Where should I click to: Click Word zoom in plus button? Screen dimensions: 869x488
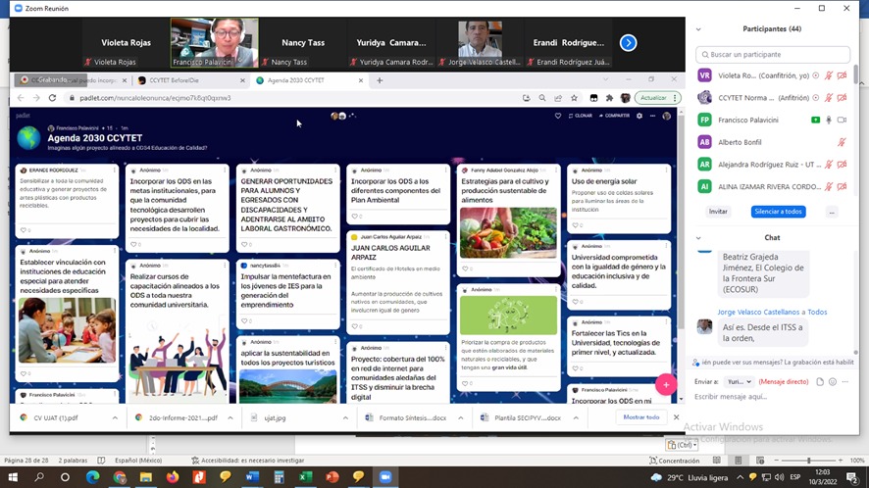(x=841, y=461)
